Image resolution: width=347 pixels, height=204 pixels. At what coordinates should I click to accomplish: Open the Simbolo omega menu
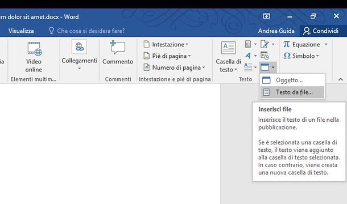[301, 56]
